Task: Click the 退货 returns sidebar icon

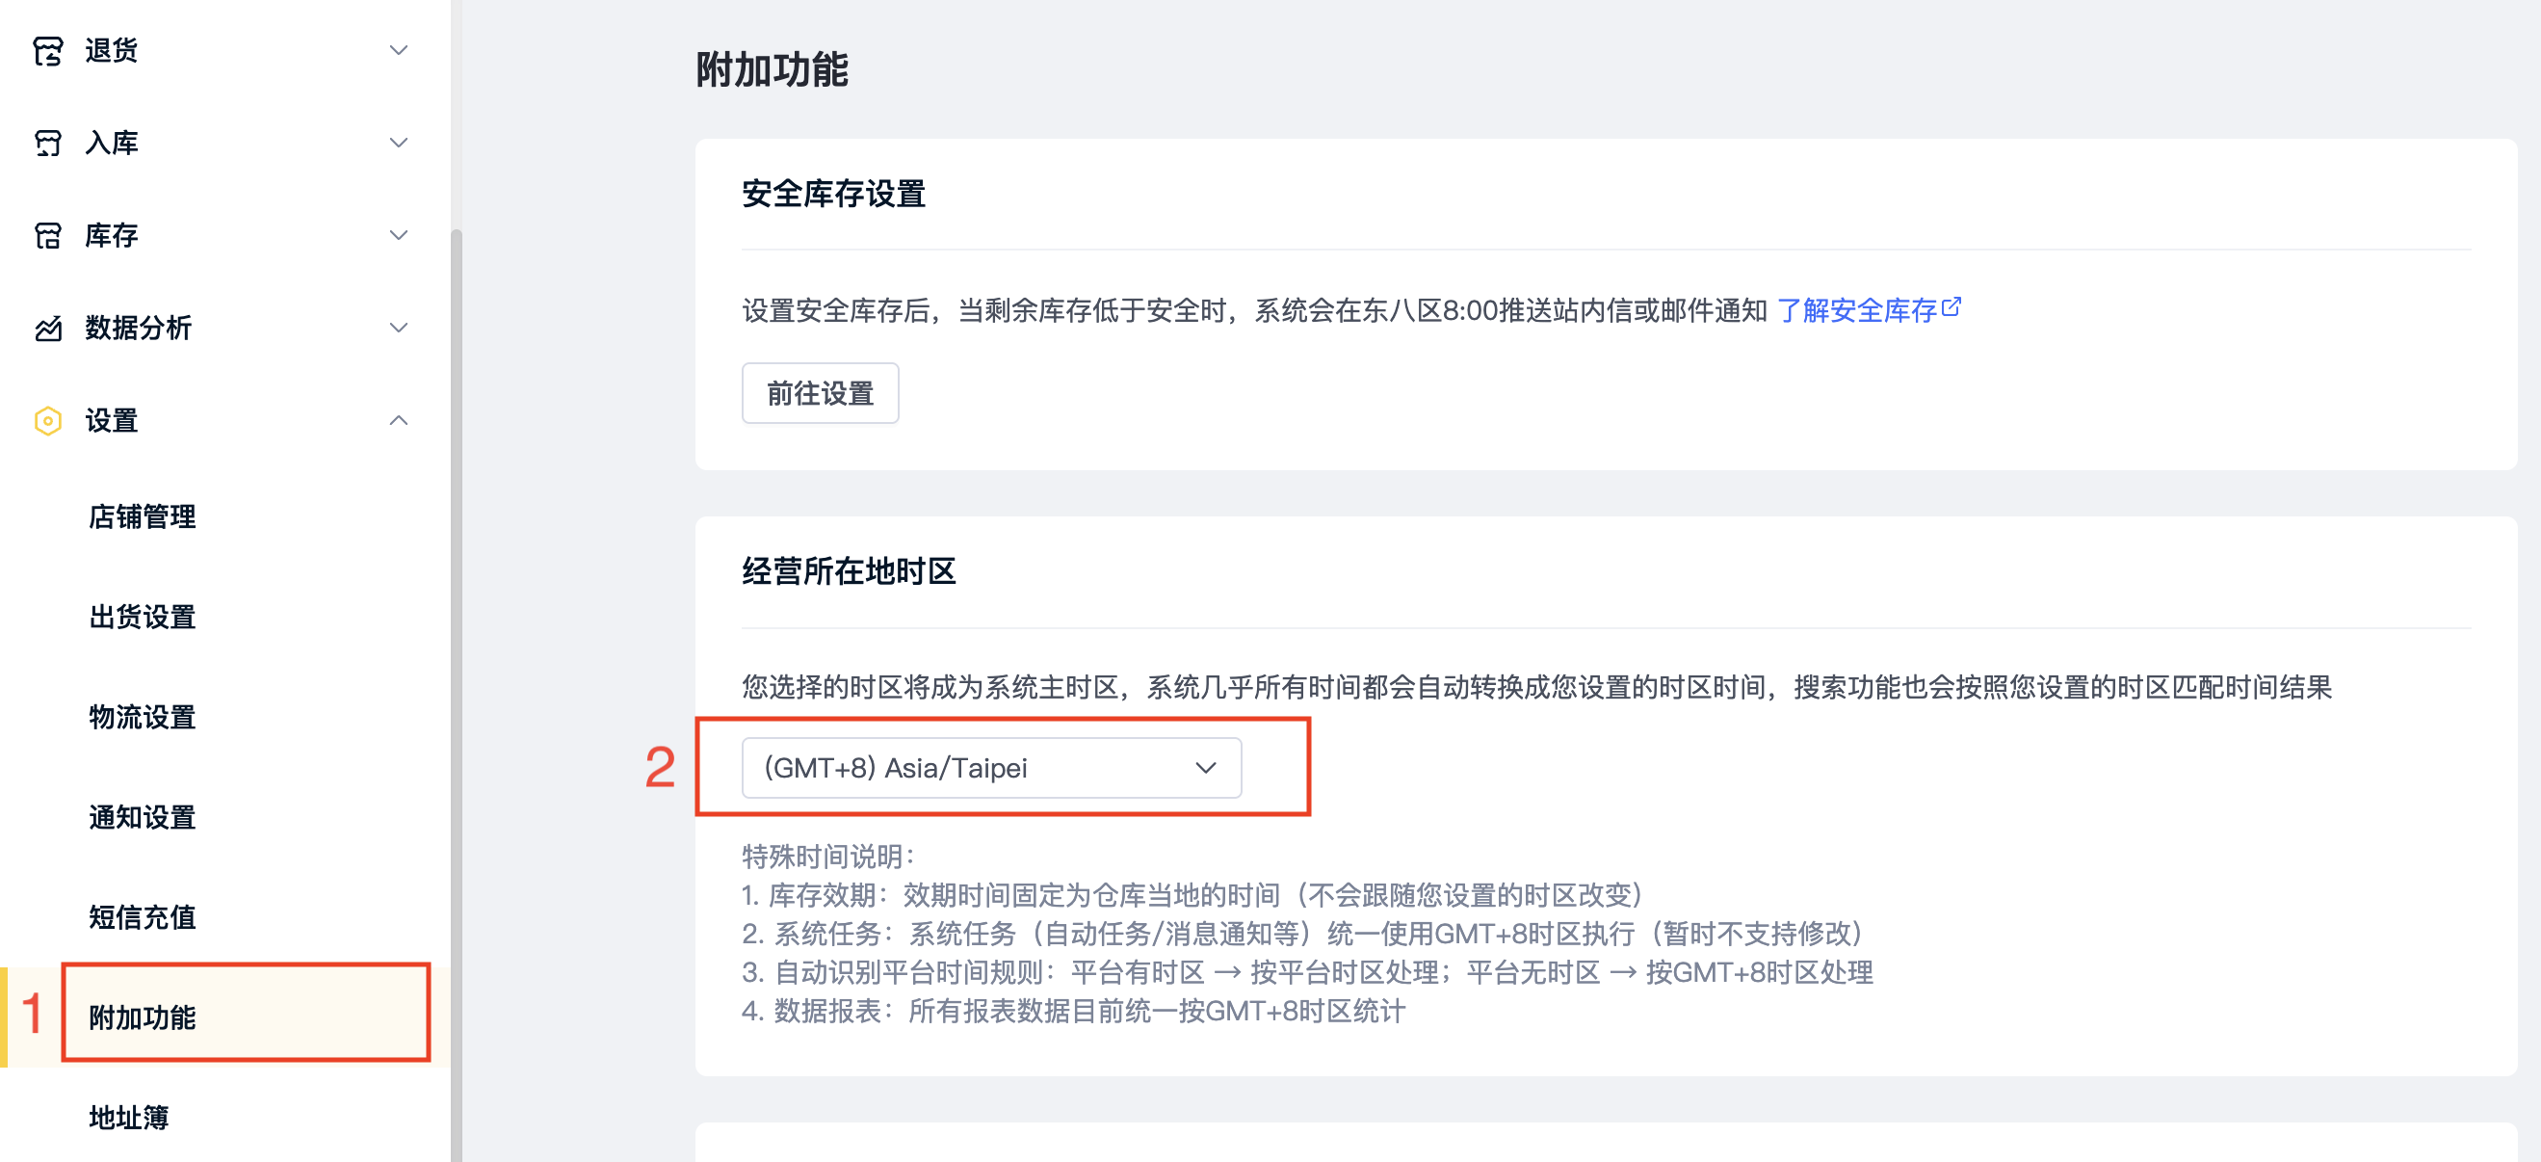Action: point(47,50)
